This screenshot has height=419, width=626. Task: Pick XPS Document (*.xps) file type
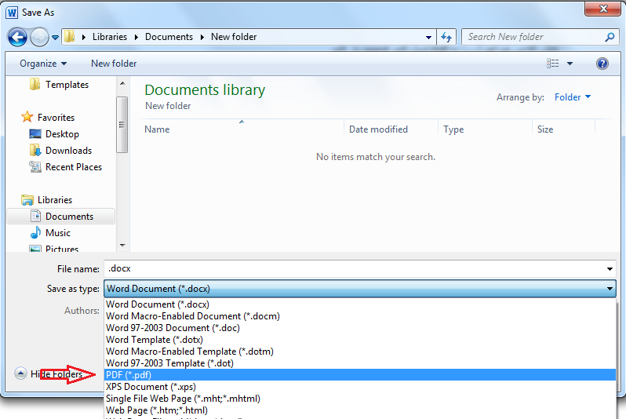coord(151,387)
